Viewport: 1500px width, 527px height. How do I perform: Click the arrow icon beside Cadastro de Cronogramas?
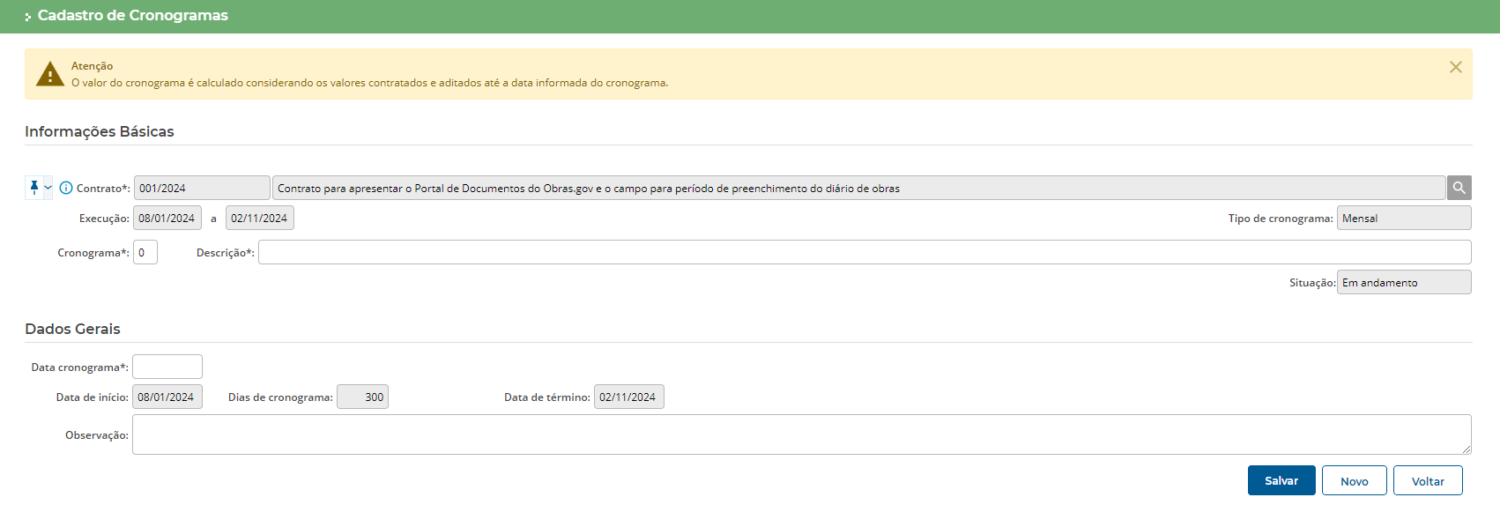click(x=27, y=17)
